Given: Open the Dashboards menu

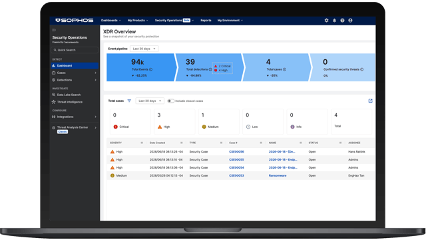Looking at the screenshot, I should coord(111,21).
